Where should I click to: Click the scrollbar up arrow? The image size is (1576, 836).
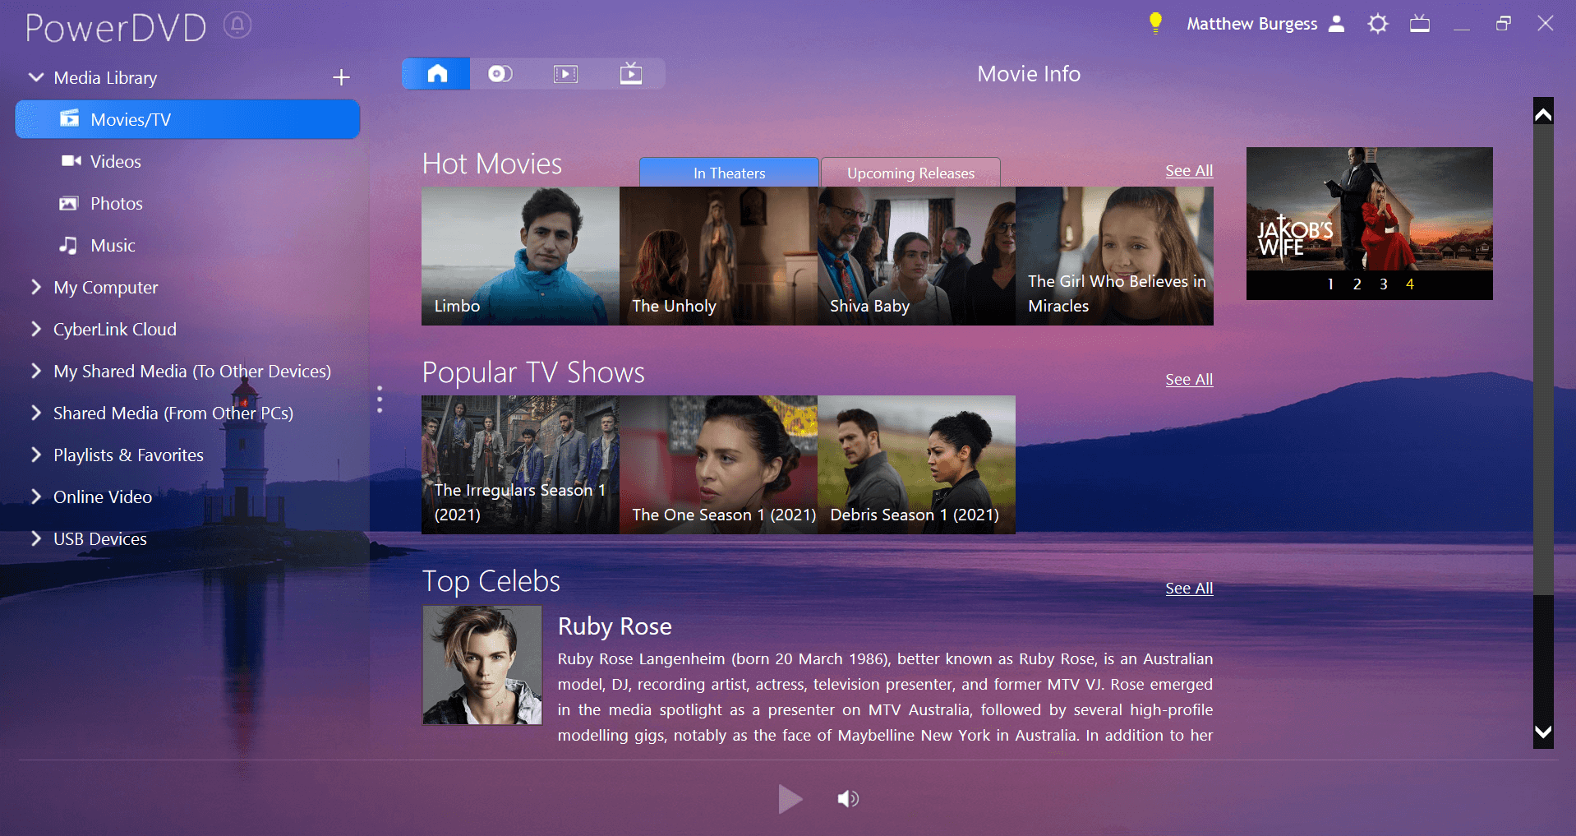(1543, 114)
